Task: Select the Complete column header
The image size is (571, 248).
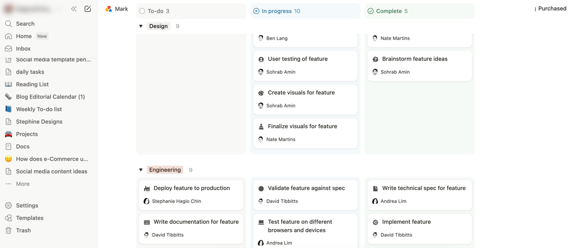Action: tap(389, 11)
